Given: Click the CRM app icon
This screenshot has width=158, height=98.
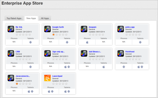Looking at the screenshot, I should (11, 53).
